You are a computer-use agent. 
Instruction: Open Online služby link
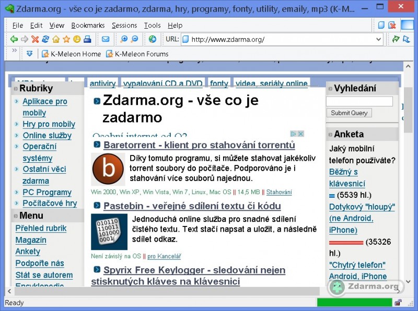(x=47, y=135)
